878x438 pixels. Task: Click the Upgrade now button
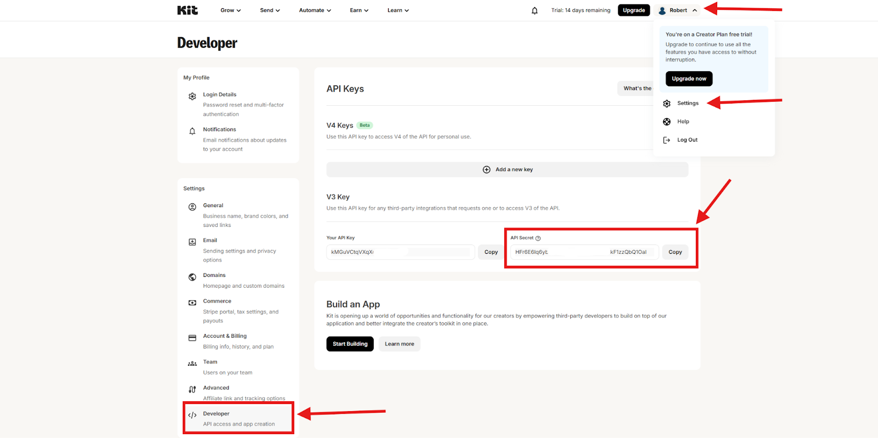[x=689, y=79]
